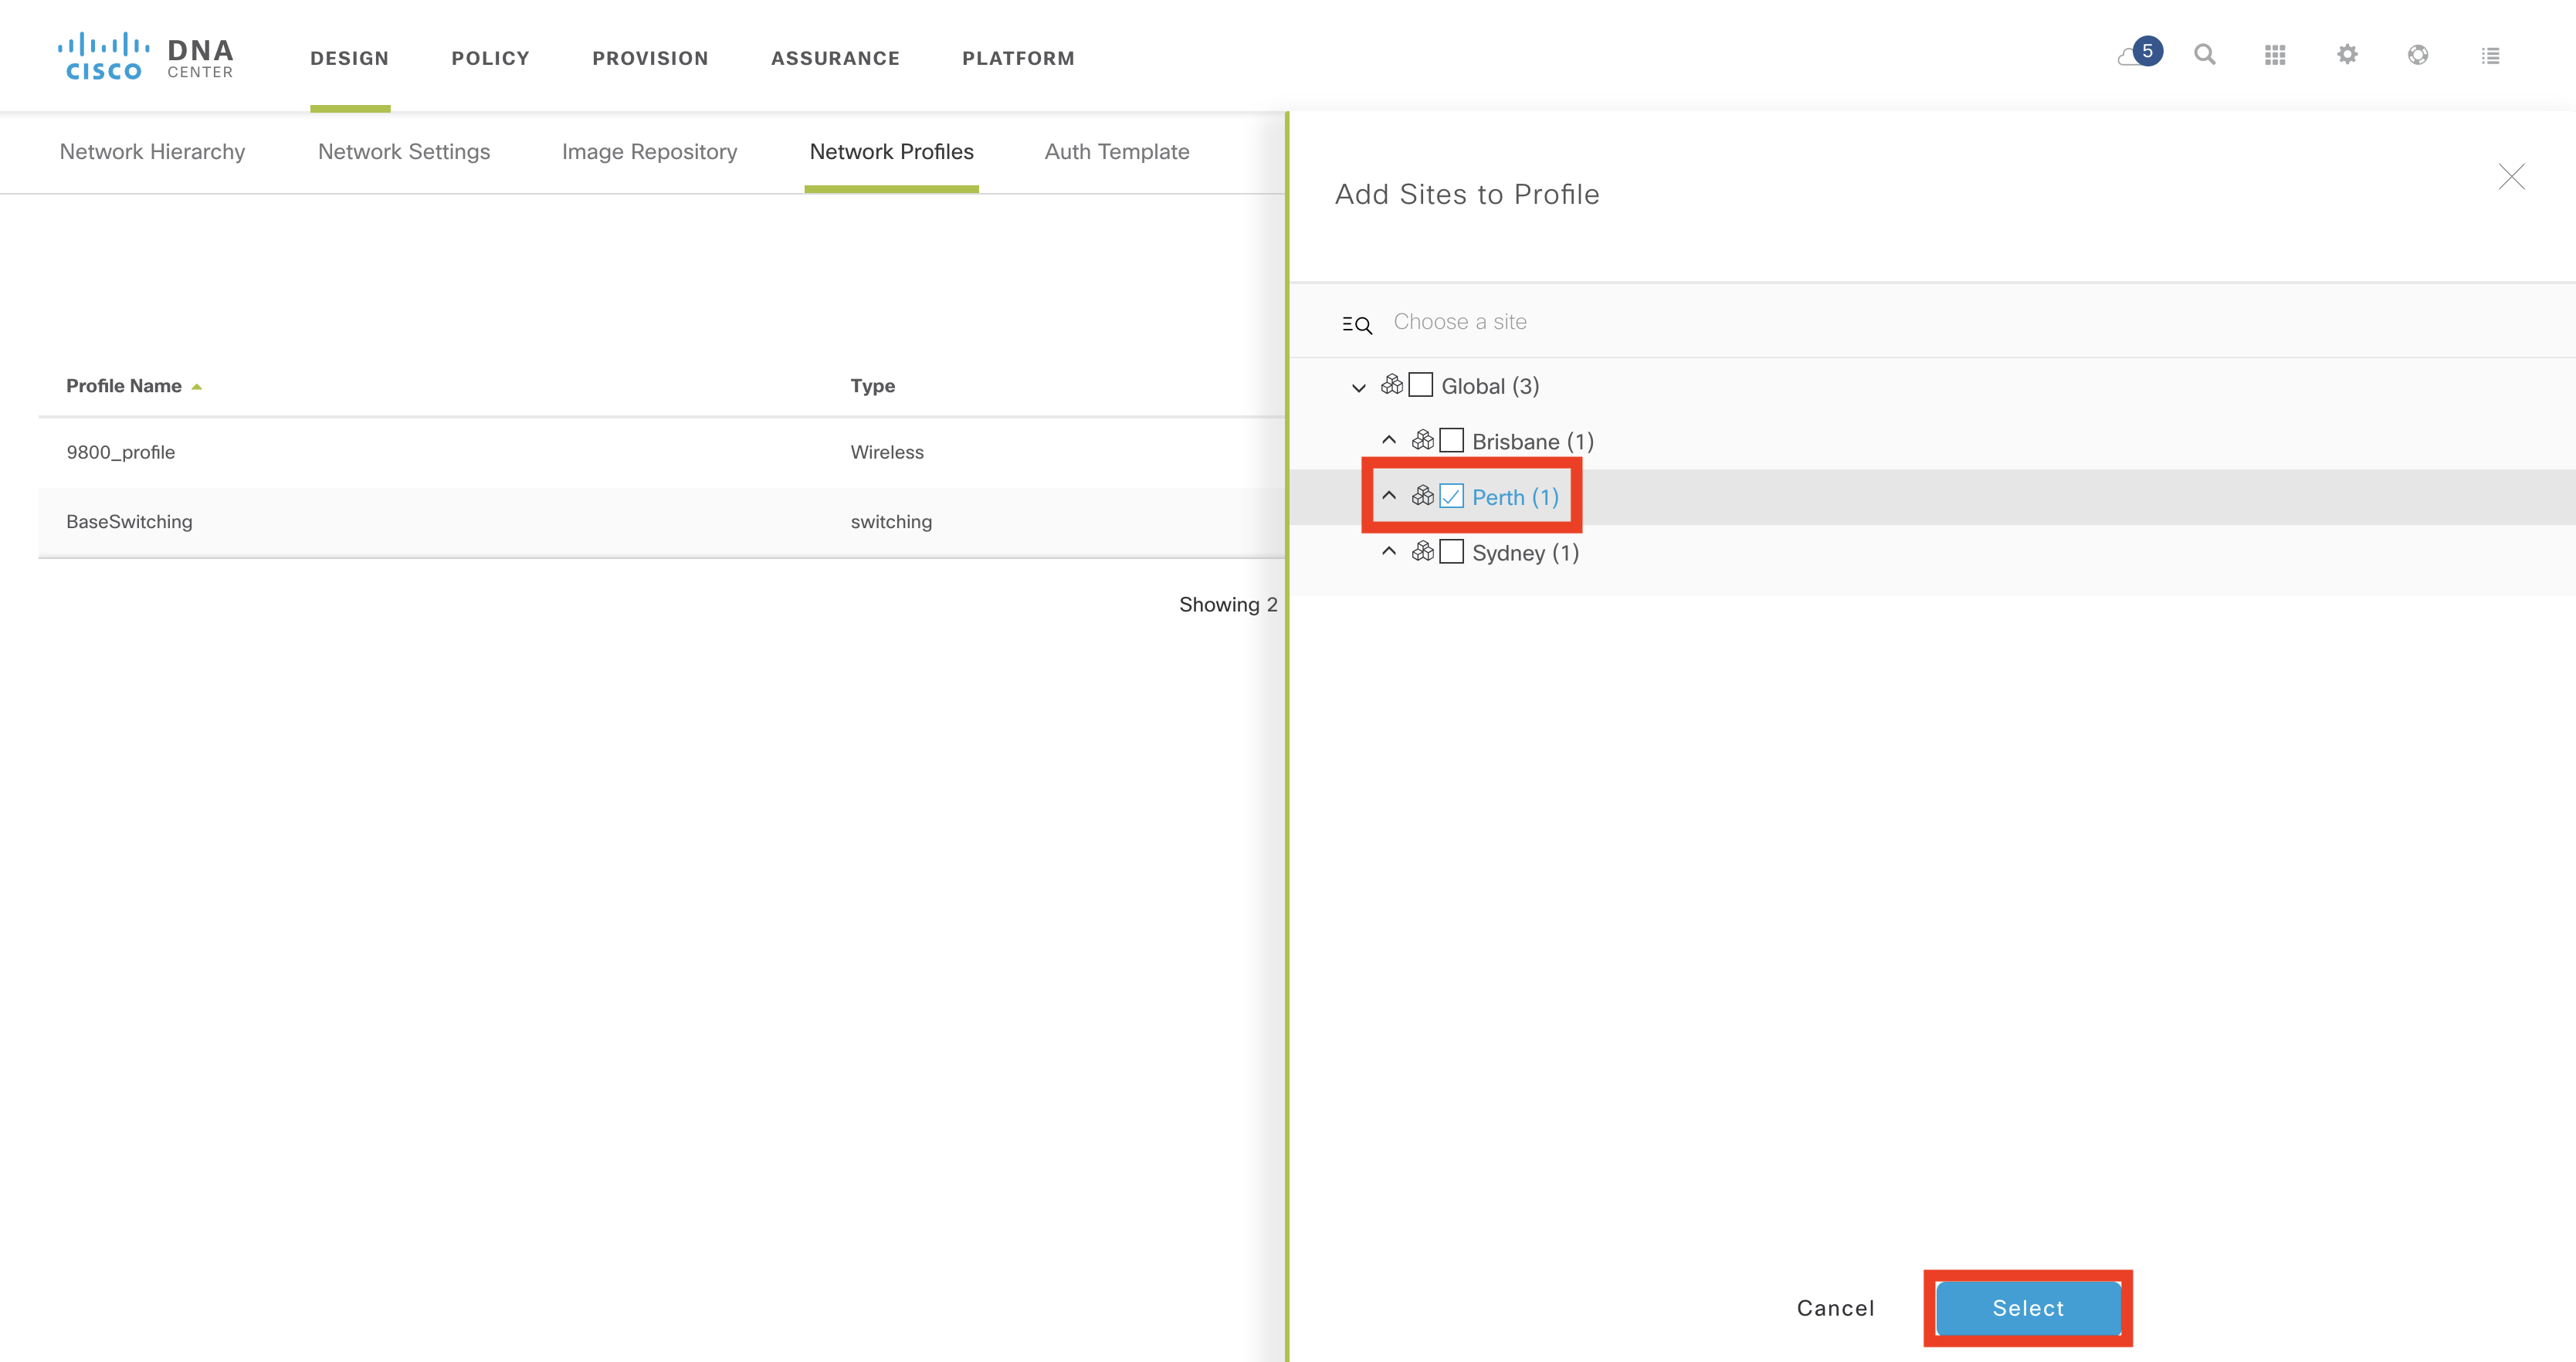Click the Brisbane site hierarchy icon
Screen dimensions: 2576x1362
click(x=1422, y=440)
